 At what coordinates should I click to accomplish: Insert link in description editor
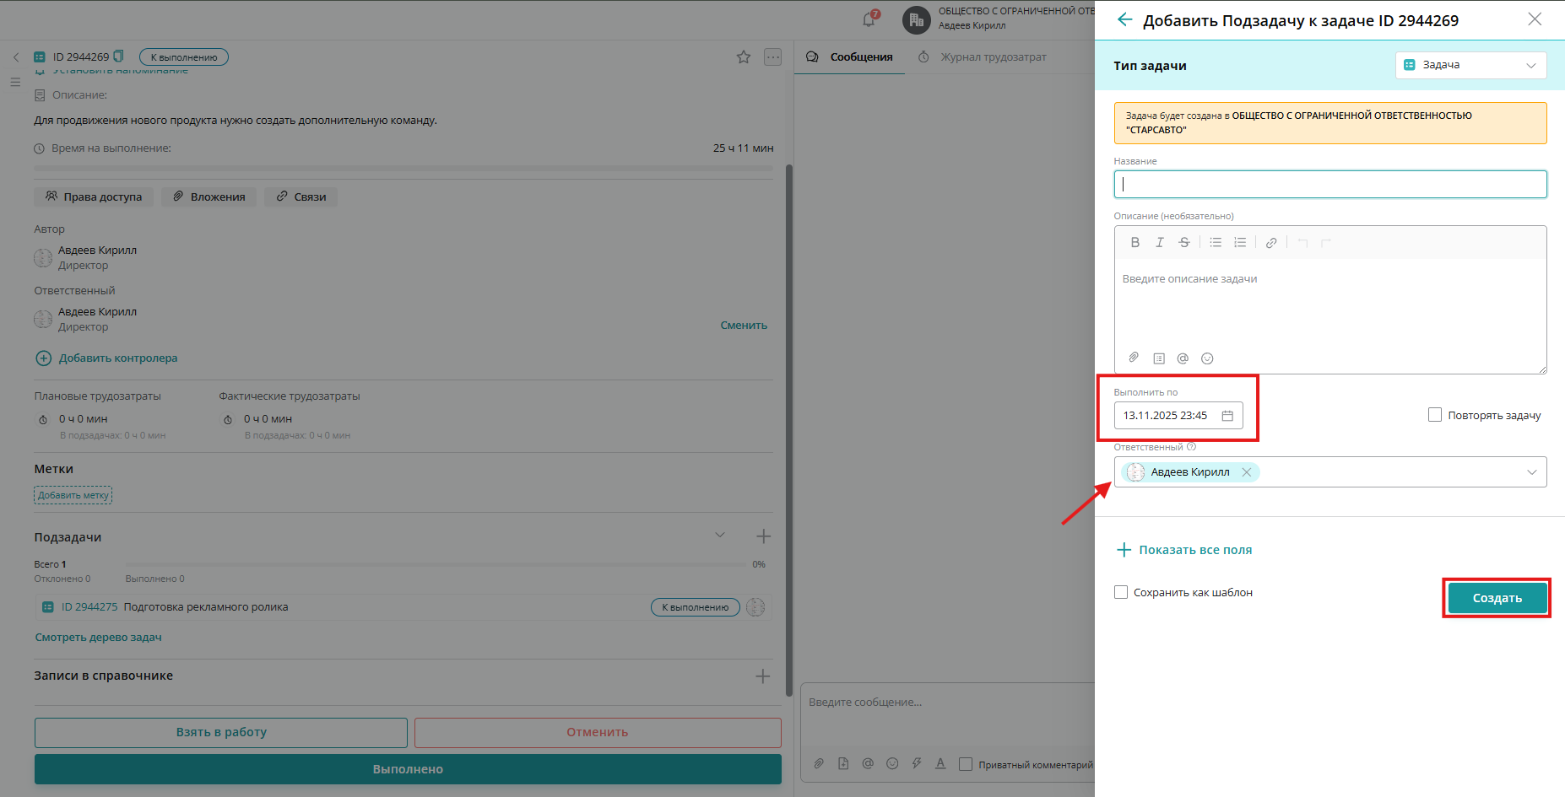(1271, 243)
